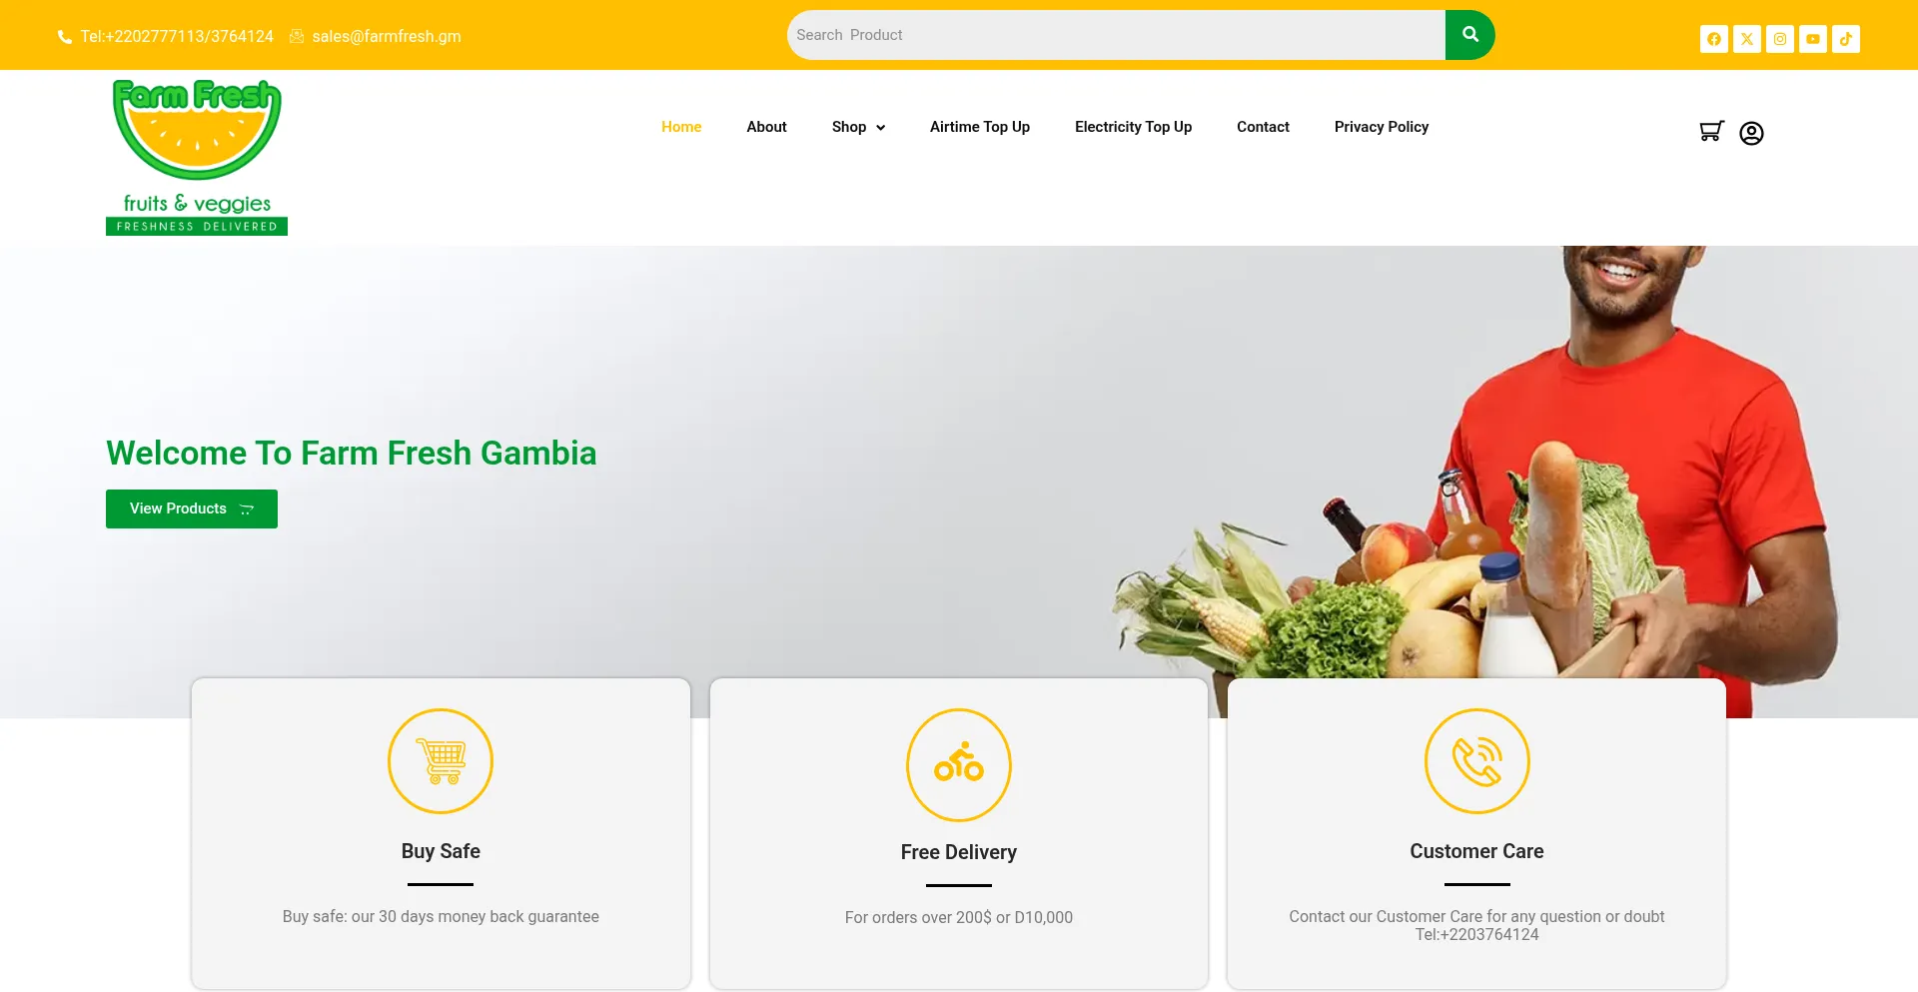Click the green search magnifier button
The width and height of the screenshot is (1918, 992).
[1470, 35]
